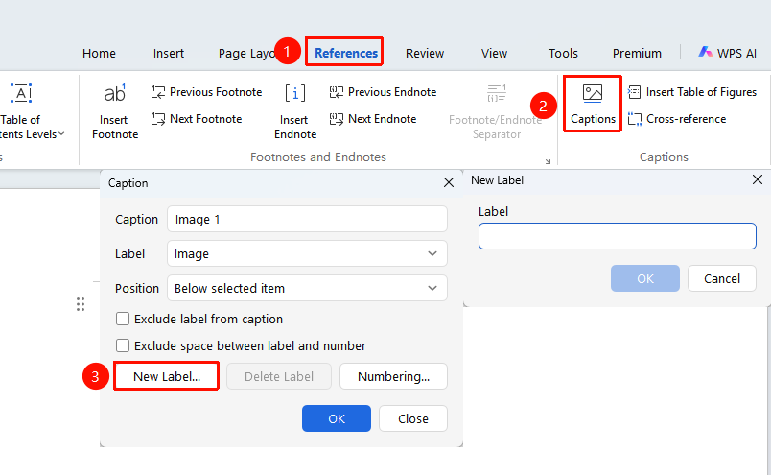Confirm the Caption dialog with OK

point(337,418)
